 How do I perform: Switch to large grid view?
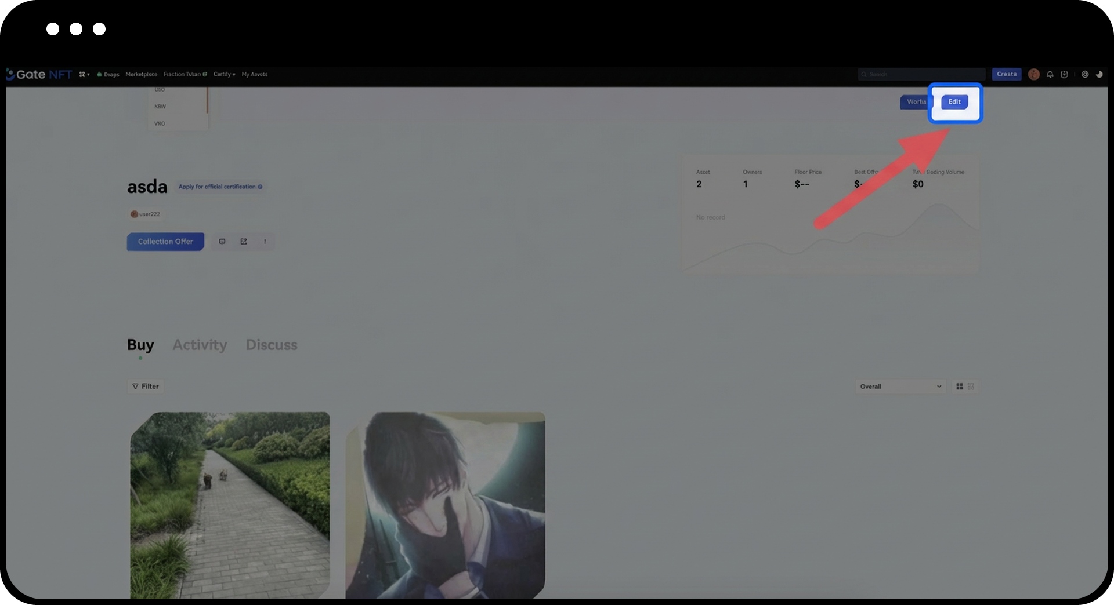960,387
